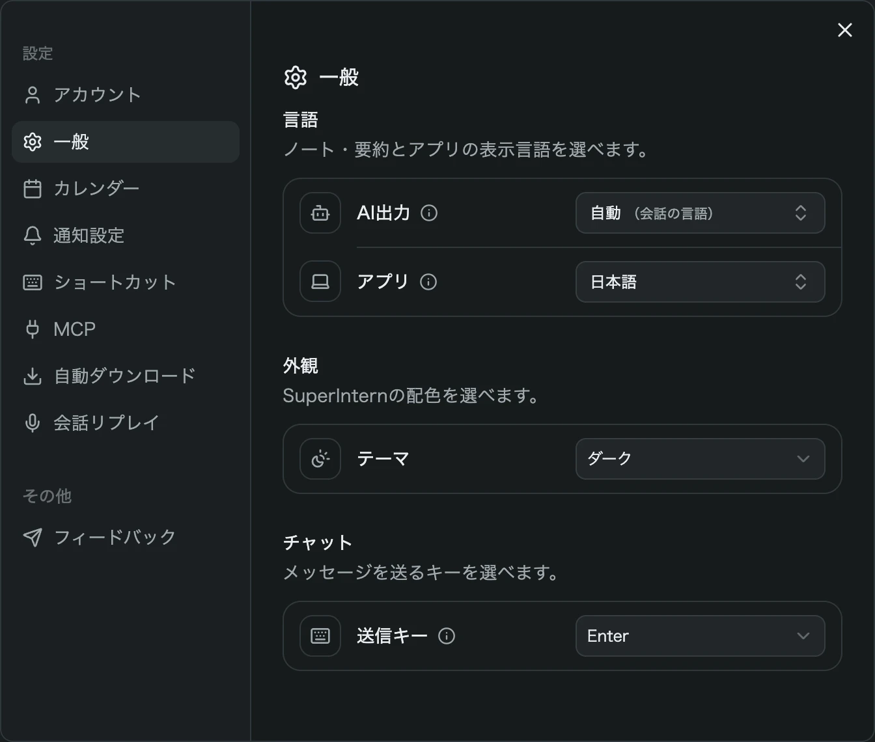Go to the カレンダー settings section
875x742 pixels.
126,189
